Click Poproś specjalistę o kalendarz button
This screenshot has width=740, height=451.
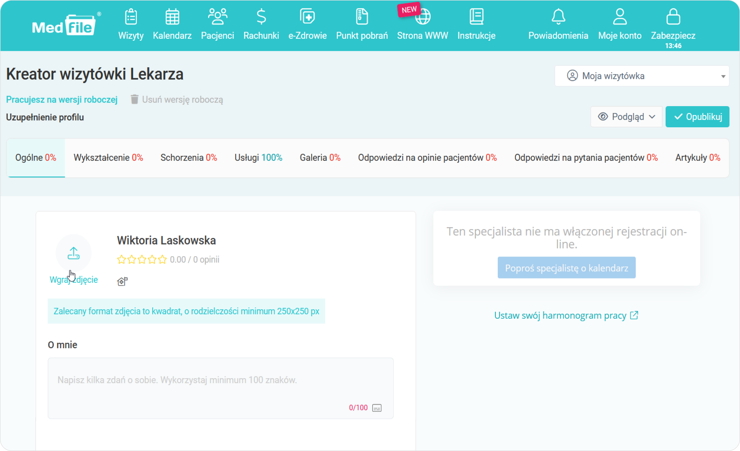(566, 267)
